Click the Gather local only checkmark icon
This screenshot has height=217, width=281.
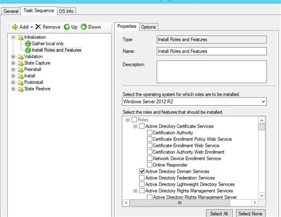[28, 44]
